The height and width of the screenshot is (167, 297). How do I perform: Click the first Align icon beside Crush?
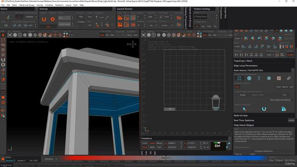(x=243, y=46)
